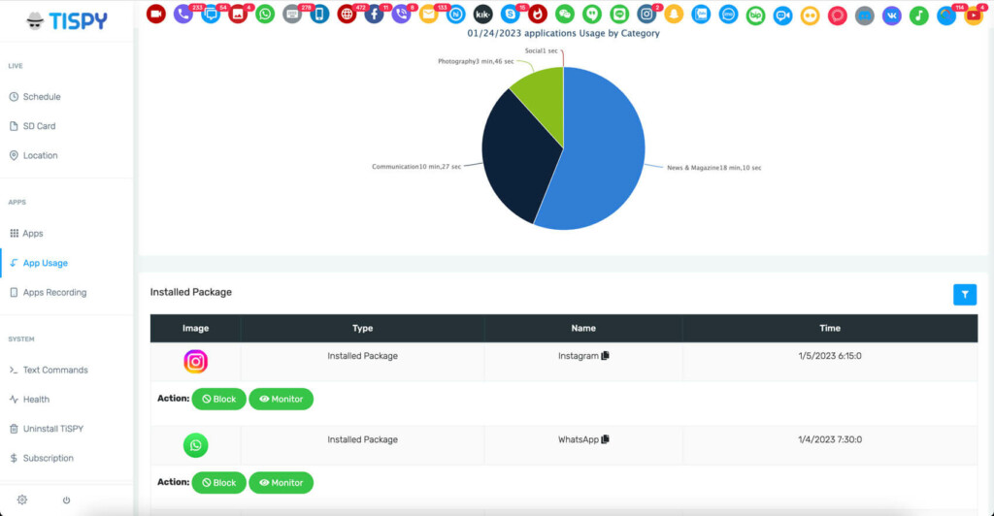Open Apps Recording in sidebar
This screenshot has width=994, height=516.
pos(54,292)
